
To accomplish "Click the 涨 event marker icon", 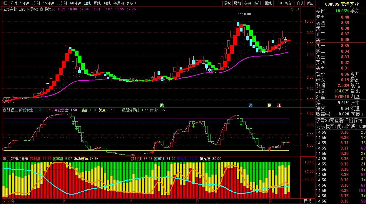I will (x=279, y=105).
